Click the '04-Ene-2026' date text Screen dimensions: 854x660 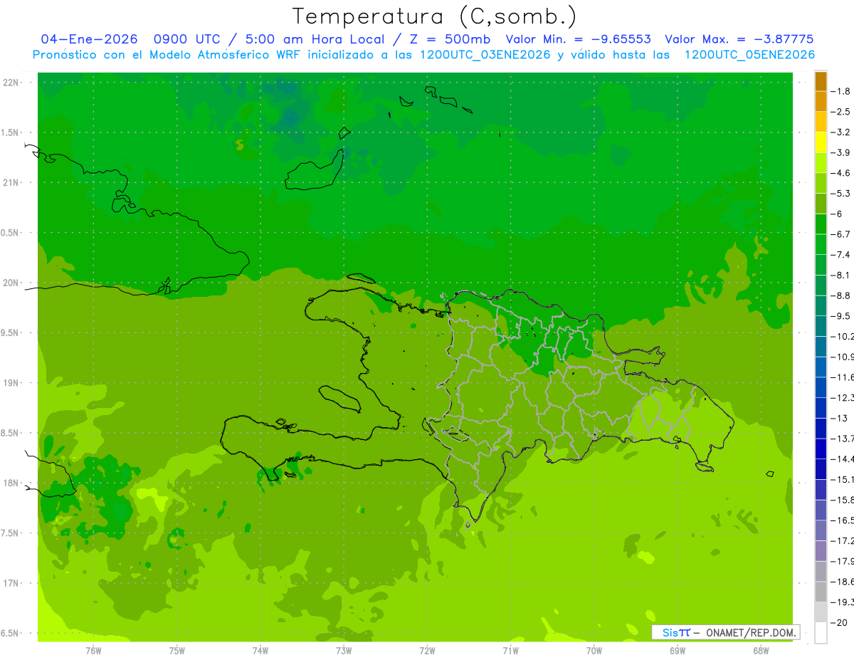(x=88, y=39)
